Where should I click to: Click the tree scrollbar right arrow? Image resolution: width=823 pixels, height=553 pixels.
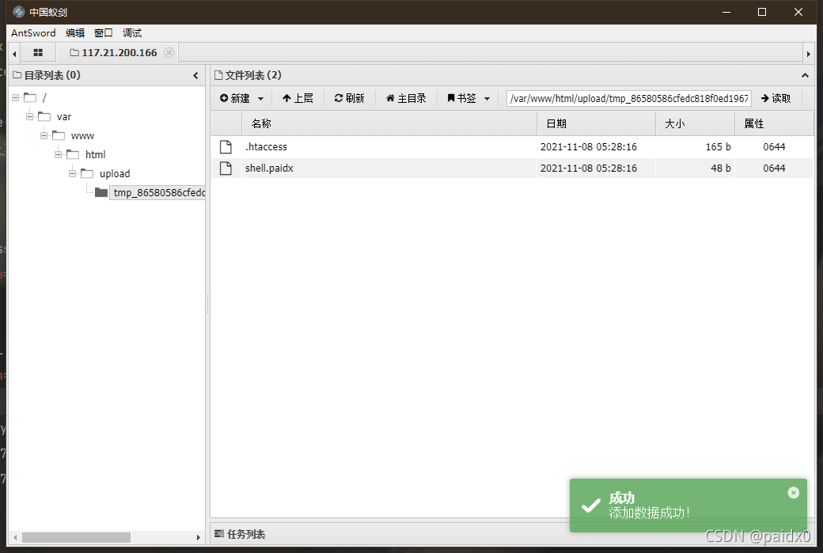(198, 537)
